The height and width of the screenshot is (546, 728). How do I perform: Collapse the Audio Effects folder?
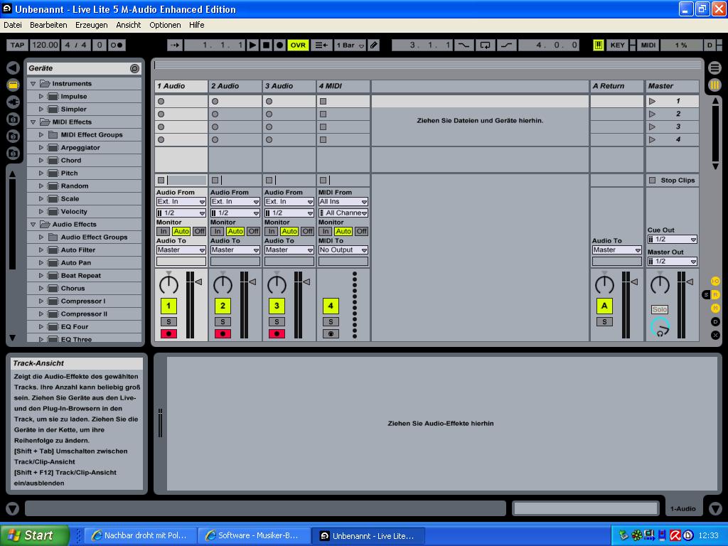[33, 225]
